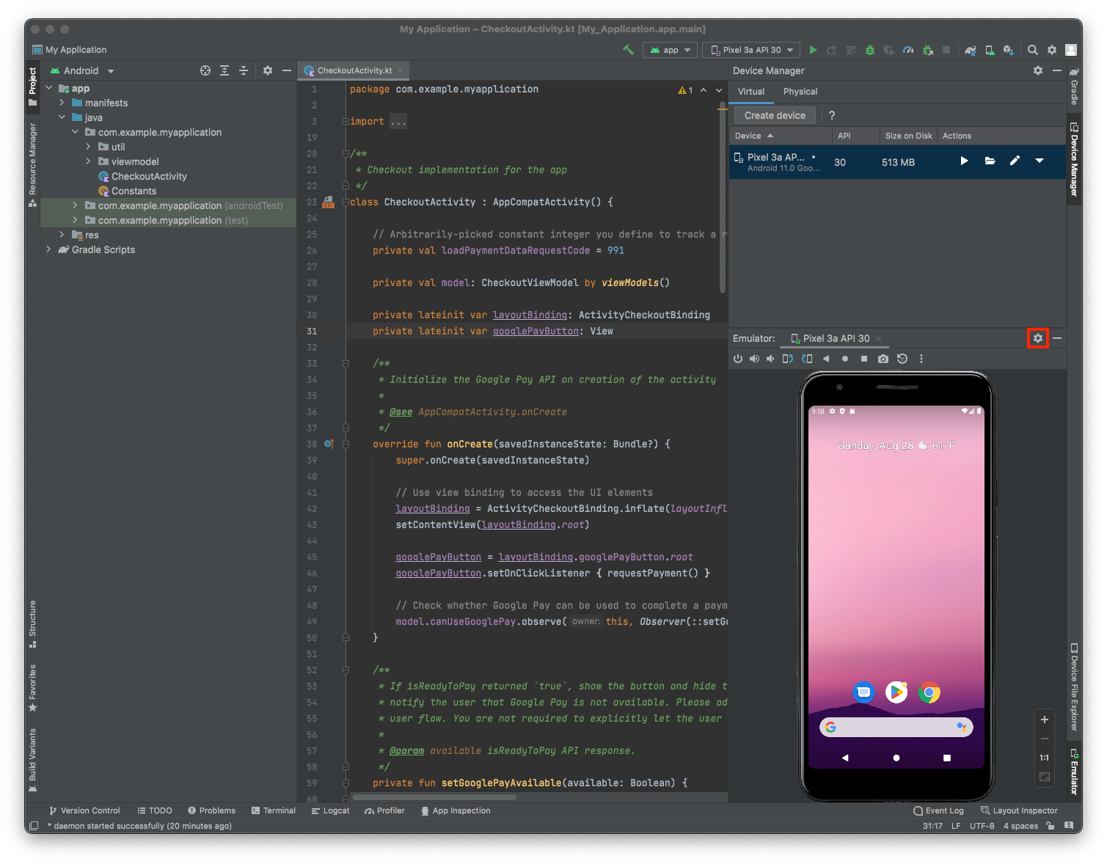Switch to the Physical tab in Device Manager
1107x864 pixels.
coord(800,91)
